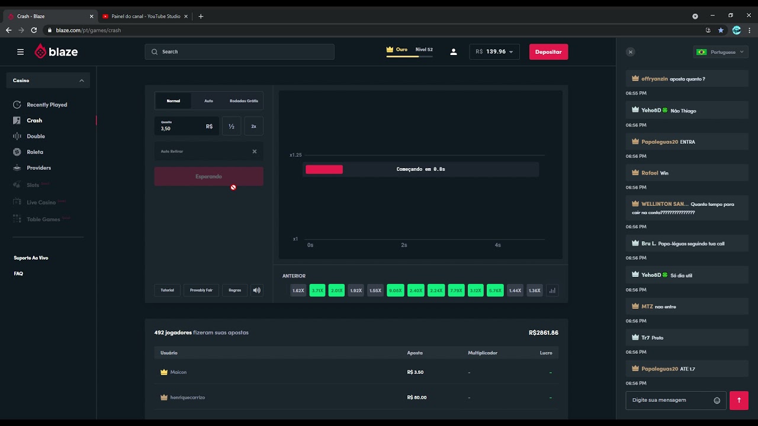758x426 pixels.
Task: Reload the page in browser
Action: pos(34,30)
